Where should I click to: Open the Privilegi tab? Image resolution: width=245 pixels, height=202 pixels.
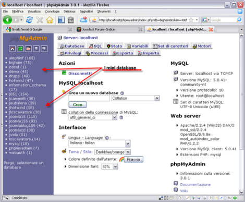(70, 53)
